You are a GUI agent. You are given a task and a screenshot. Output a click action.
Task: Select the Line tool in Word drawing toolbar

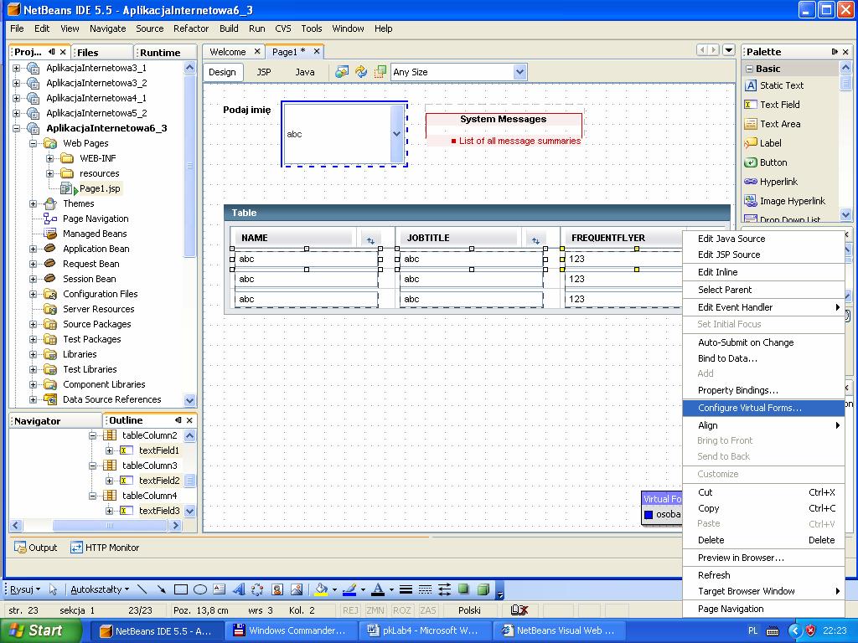[142, 589]
